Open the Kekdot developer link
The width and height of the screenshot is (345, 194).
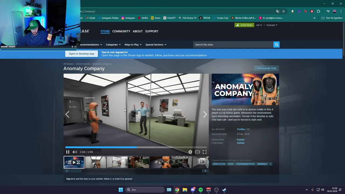click(241, 140)
